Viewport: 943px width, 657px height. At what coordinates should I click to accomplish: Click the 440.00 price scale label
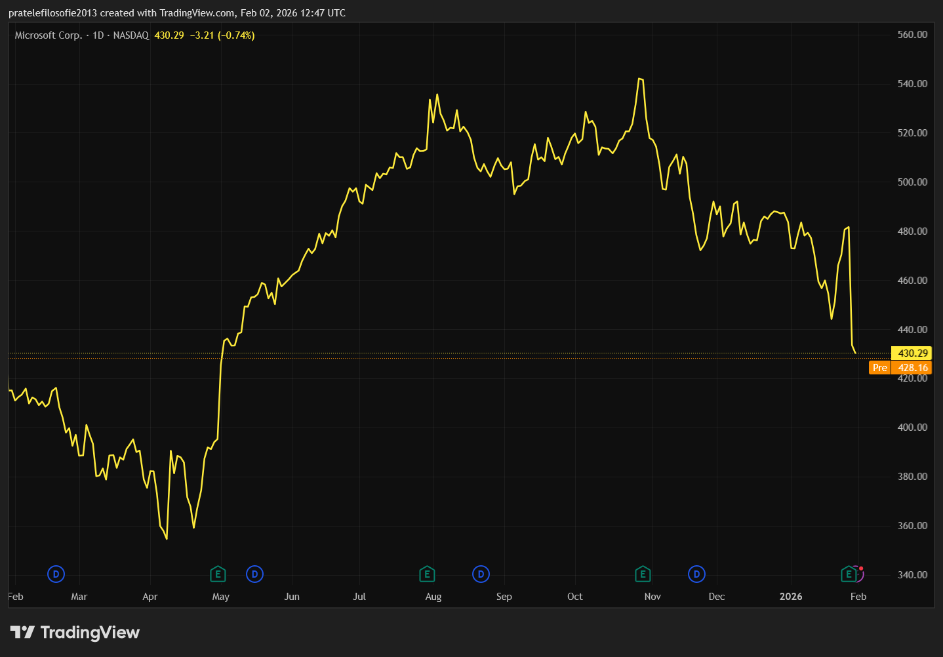coord(912,330)
